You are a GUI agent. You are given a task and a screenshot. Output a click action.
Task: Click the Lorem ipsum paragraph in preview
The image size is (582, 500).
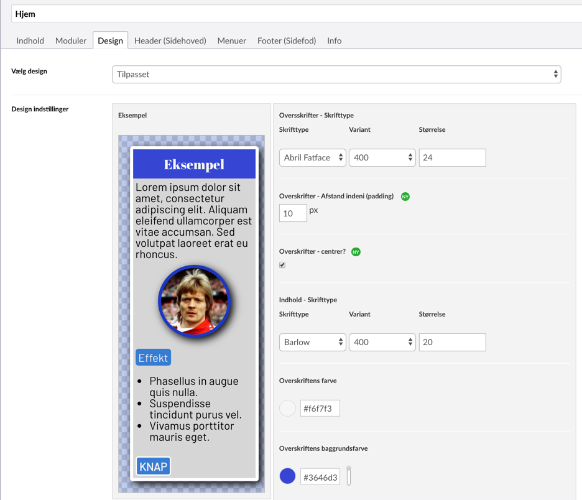click(x=193, y=221)
